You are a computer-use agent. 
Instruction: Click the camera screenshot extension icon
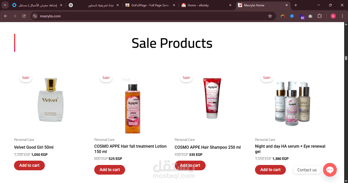pos(310,16)
